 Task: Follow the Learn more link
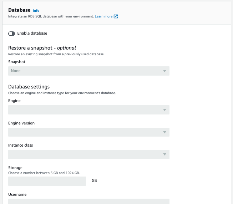[103, 16]
